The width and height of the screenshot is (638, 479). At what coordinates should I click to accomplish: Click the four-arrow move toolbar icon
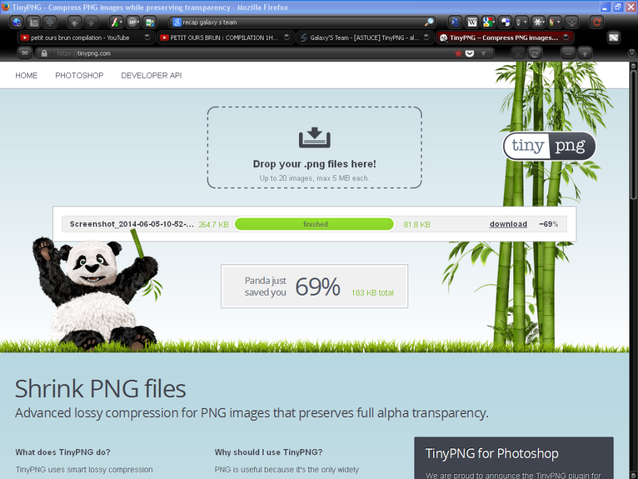572,22
